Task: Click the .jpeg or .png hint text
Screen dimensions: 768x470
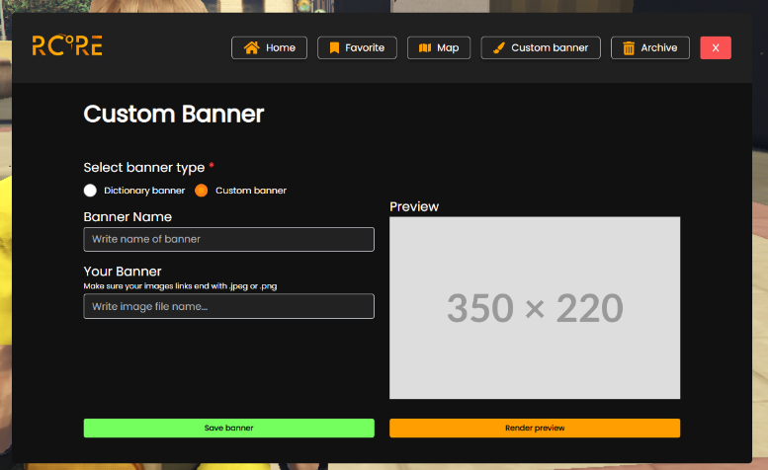Action: pos(180,286)
